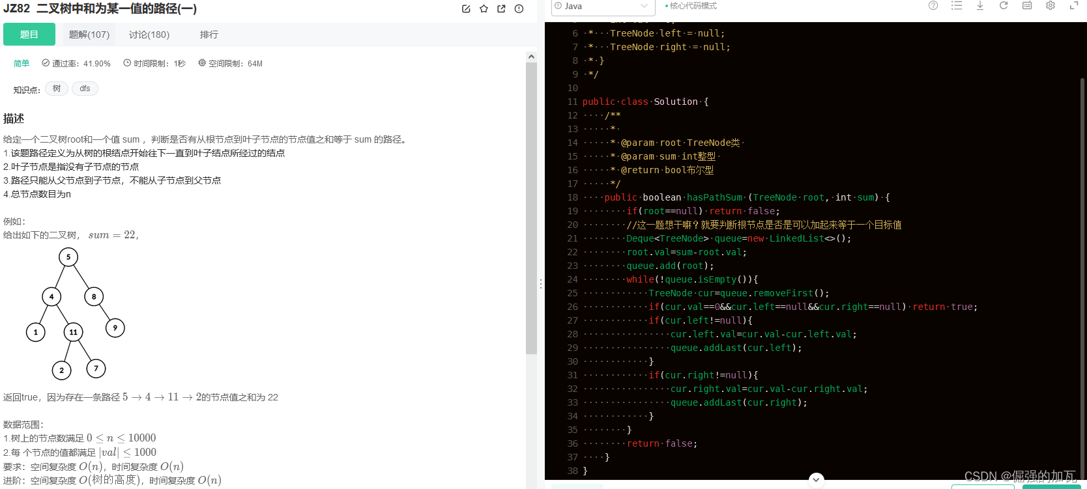Click the memory limit chip icon
The height and width of the screenshot is (489, 1087).
pos(202,63)
